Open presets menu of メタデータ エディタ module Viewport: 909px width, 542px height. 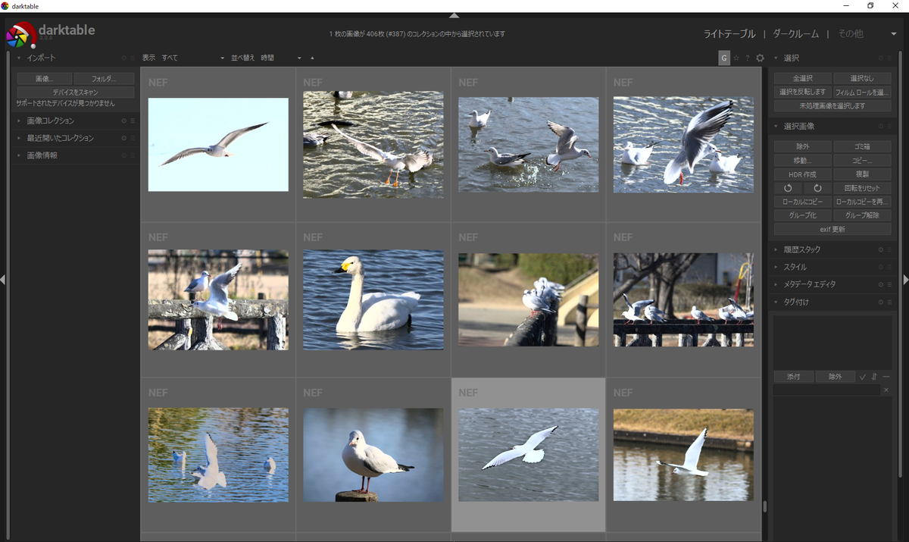pos(889,284)
